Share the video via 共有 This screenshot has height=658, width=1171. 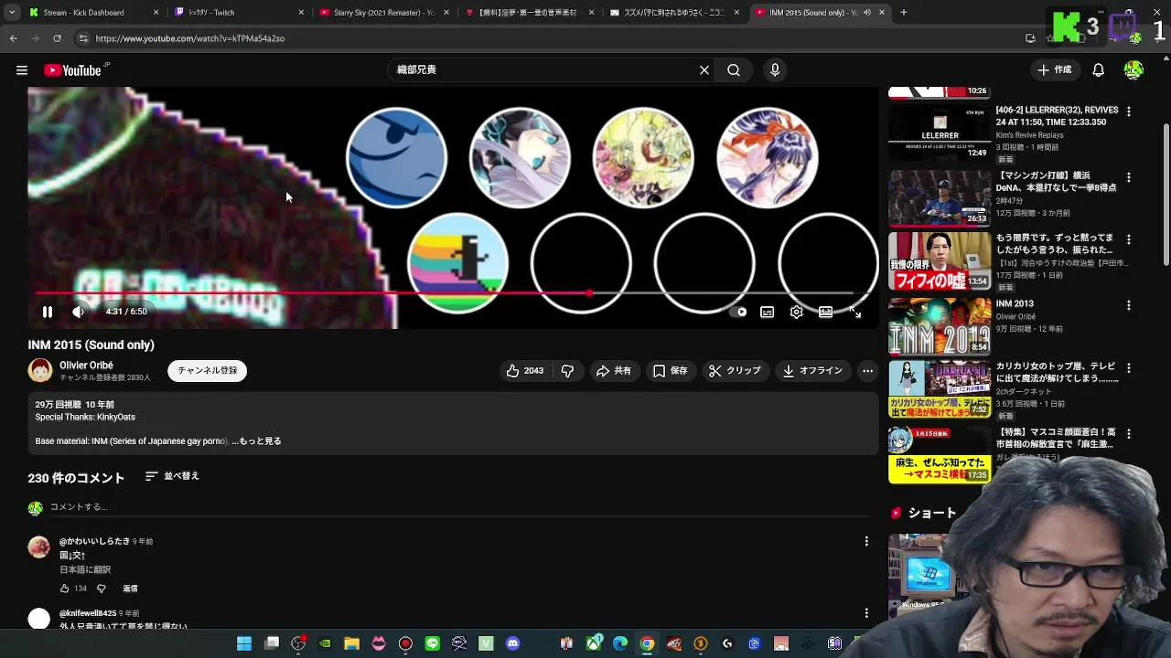[613, 370]
